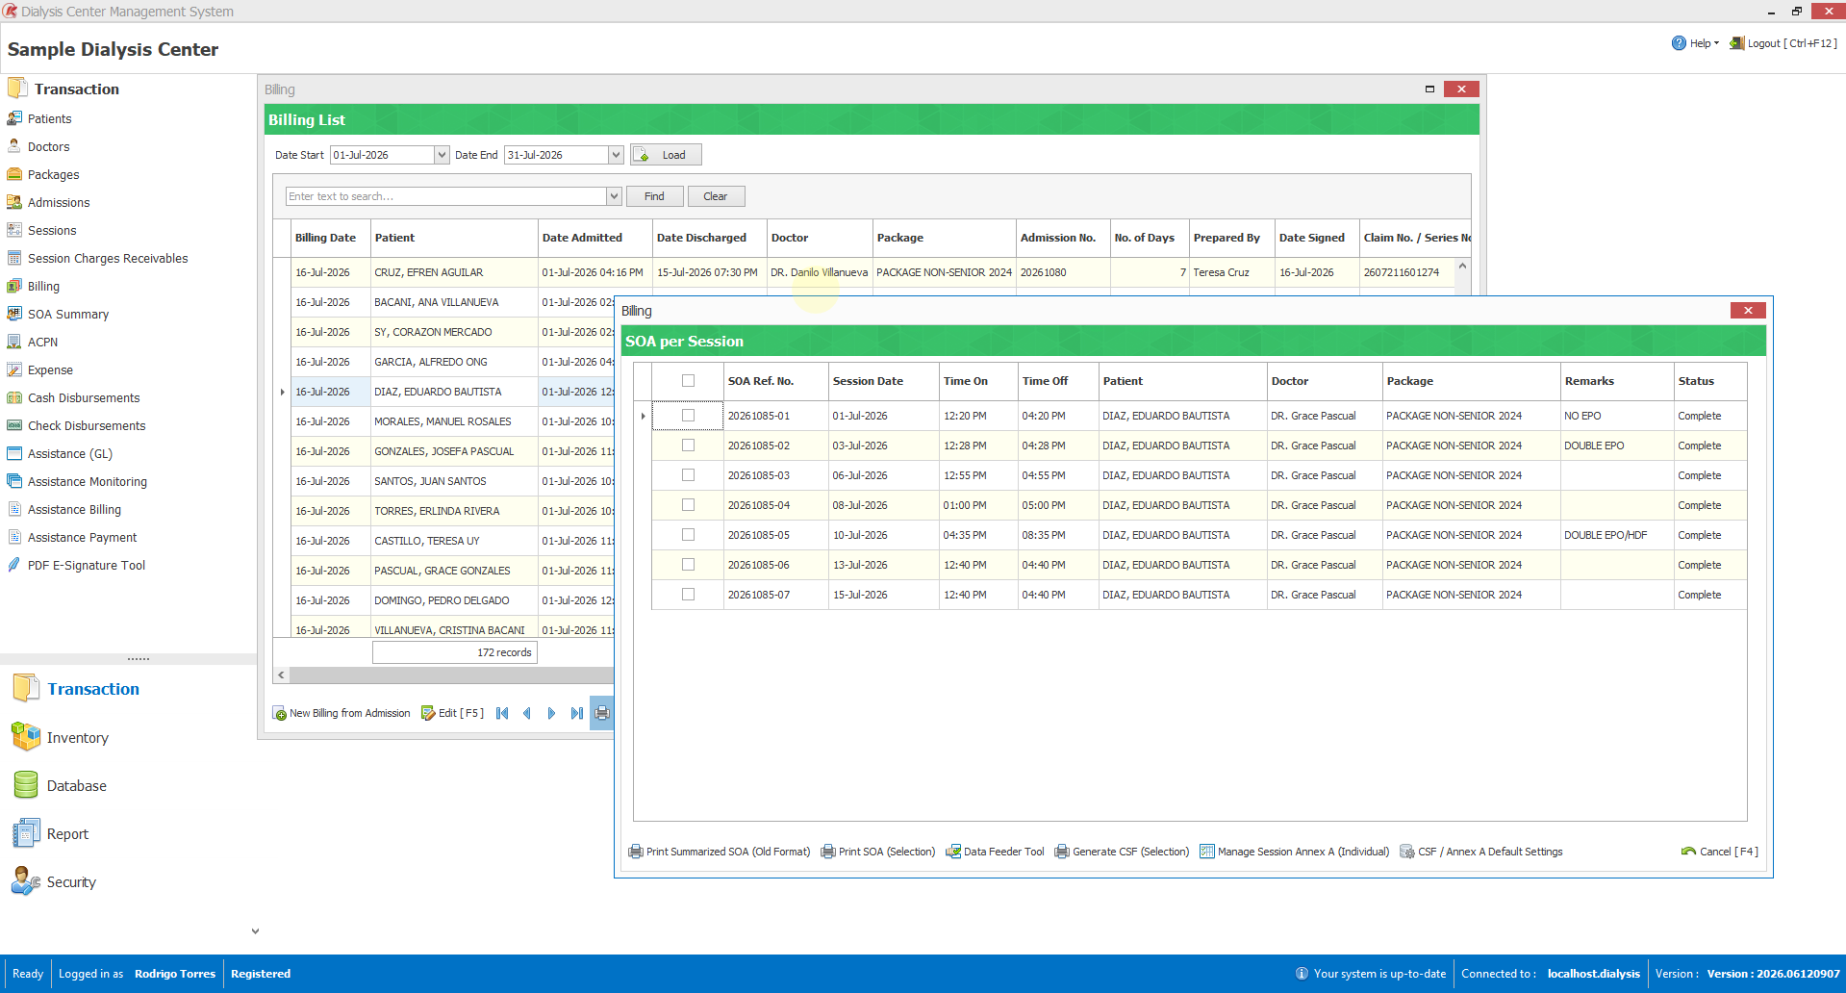The image size is (1846, 993).
Task: Click the search text input field
Action: [x=446, y=196]
